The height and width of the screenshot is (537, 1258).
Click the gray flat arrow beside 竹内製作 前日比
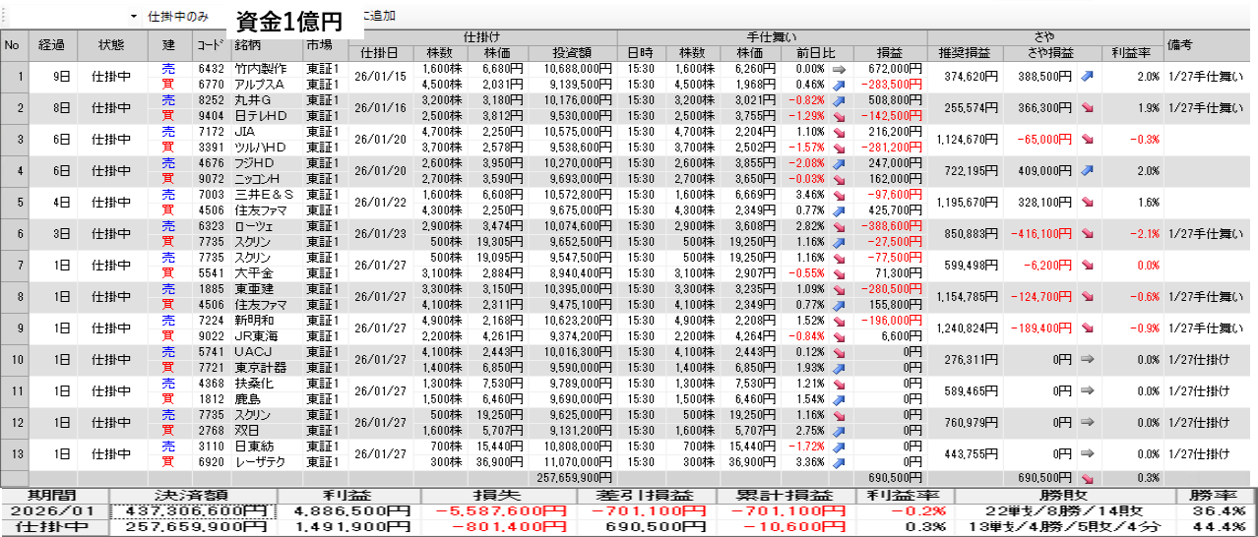click(x=839, y=69)
